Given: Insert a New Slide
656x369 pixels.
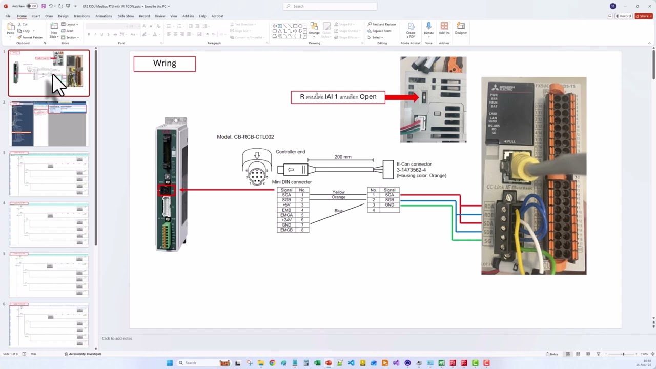Looking at the screenshot, I should point(54,30).
